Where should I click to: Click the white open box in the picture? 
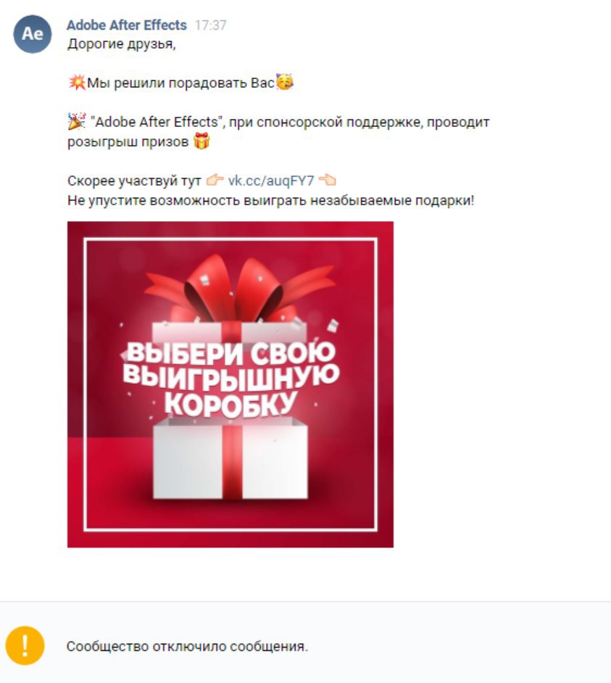click(x=230, y=458)
